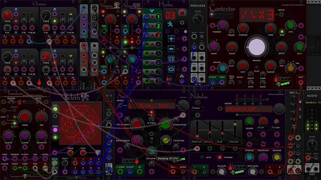
Task: Click the STRUM input jack on Anuli
Action: [120, 172]
